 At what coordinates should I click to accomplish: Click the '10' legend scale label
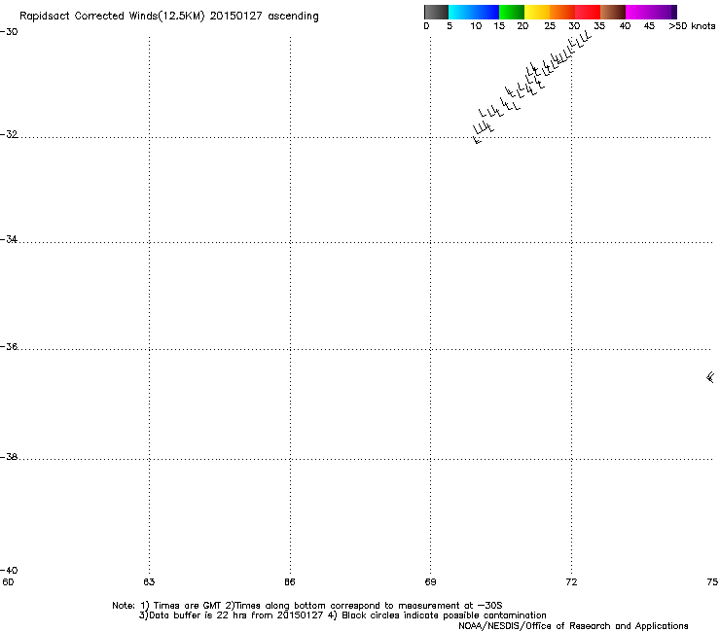tap(476, 26)
